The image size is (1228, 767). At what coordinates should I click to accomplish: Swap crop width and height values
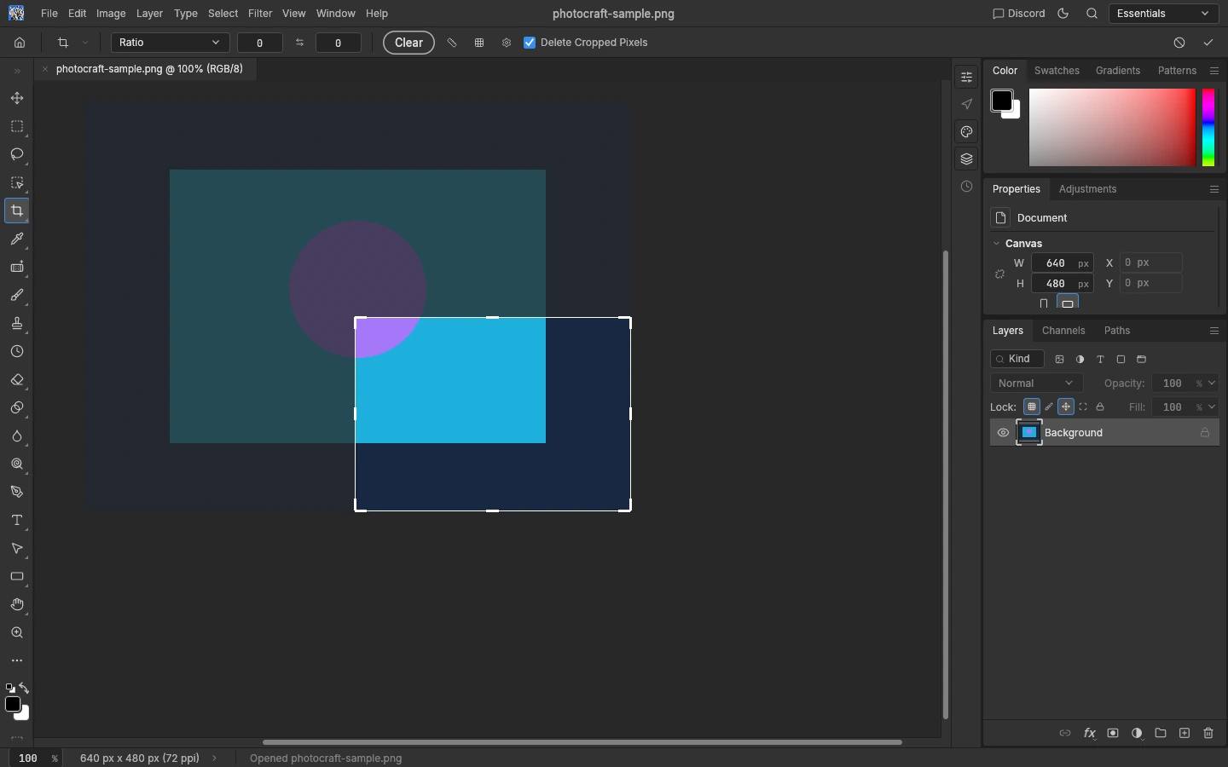click(x=299, y=43)
